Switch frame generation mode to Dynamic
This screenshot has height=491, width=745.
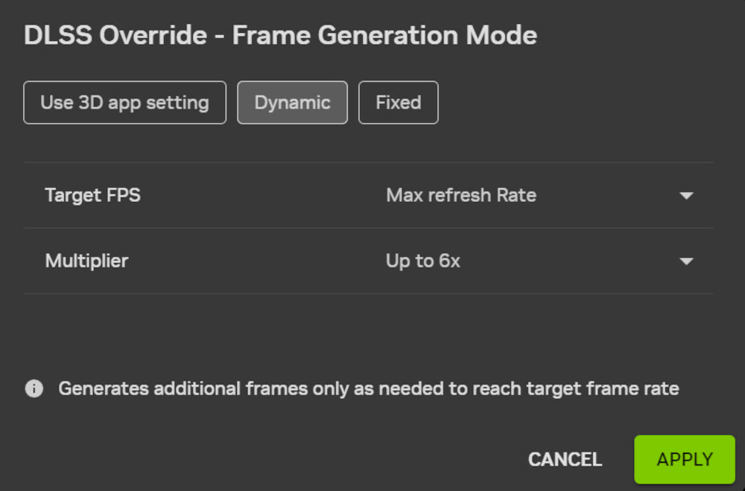click(x=292, y=103)
